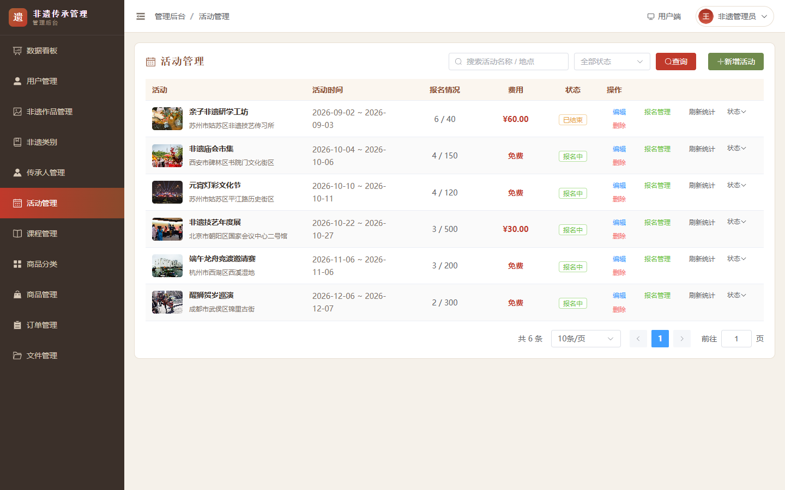Image resolution: width=785 pixels, height=490 pixels.
Task: Expand the 全部状态 filter dropdown
Action: point(612,62)
